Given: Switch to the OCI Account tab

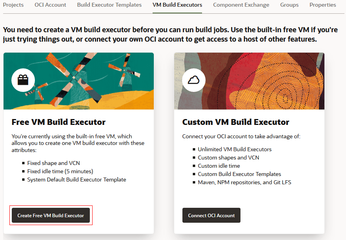Looking at the screenshot, I should pos(50,5).
